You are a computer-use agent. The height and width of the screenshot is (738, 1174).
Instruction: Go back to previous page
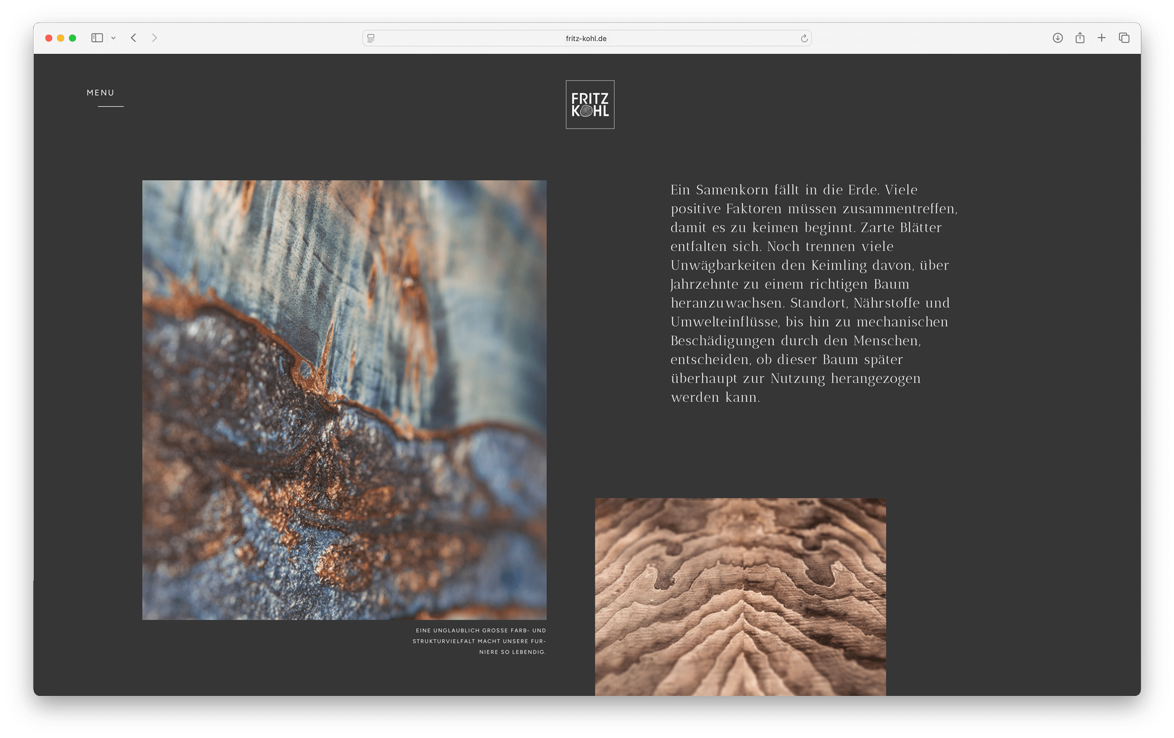[134, 38]
